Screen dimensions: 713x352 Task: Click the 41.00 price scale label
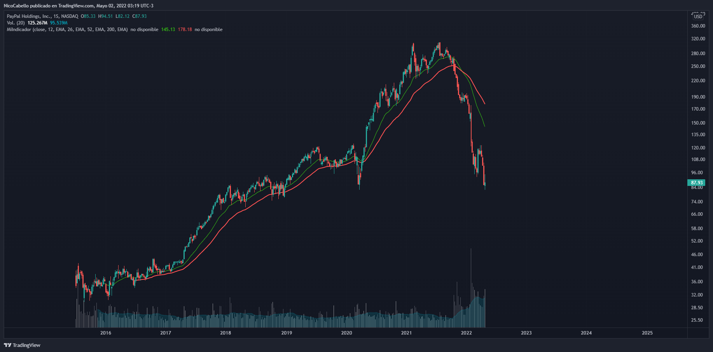(697, 267)
